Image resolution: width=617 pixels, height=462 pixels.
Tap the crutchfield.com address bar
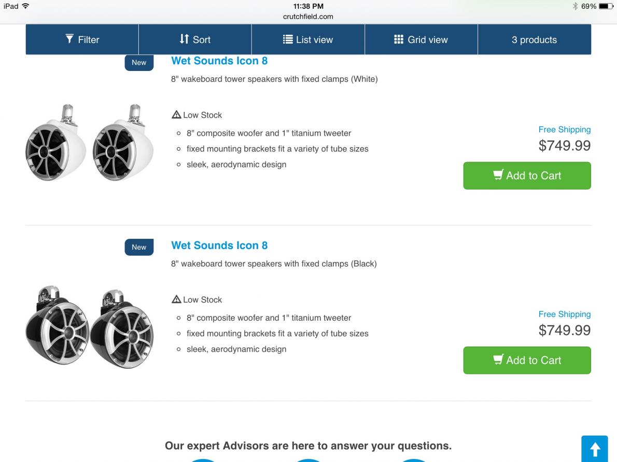(x=308, y=17)
